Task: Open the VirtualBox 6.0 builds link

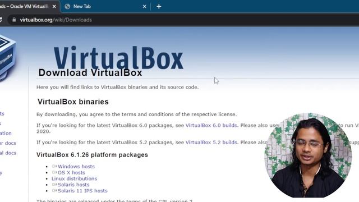Action: (211, 125)
